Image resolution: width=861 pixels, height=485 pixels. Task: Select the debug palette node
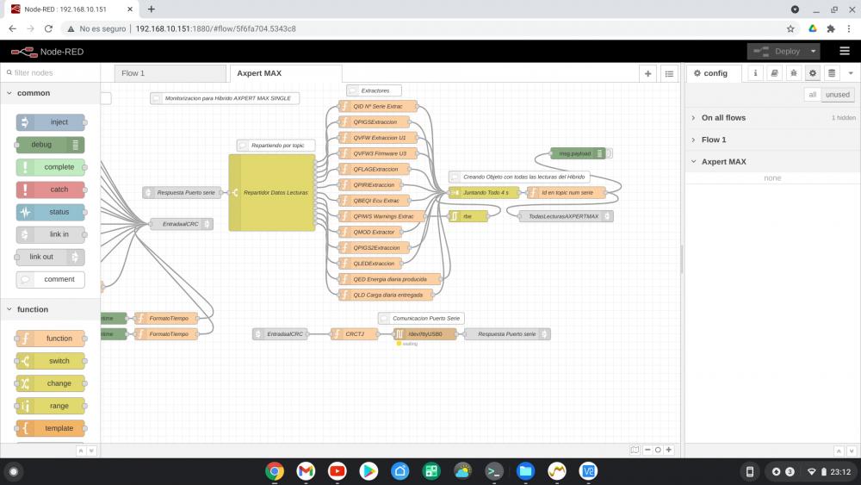click(51, 145)
